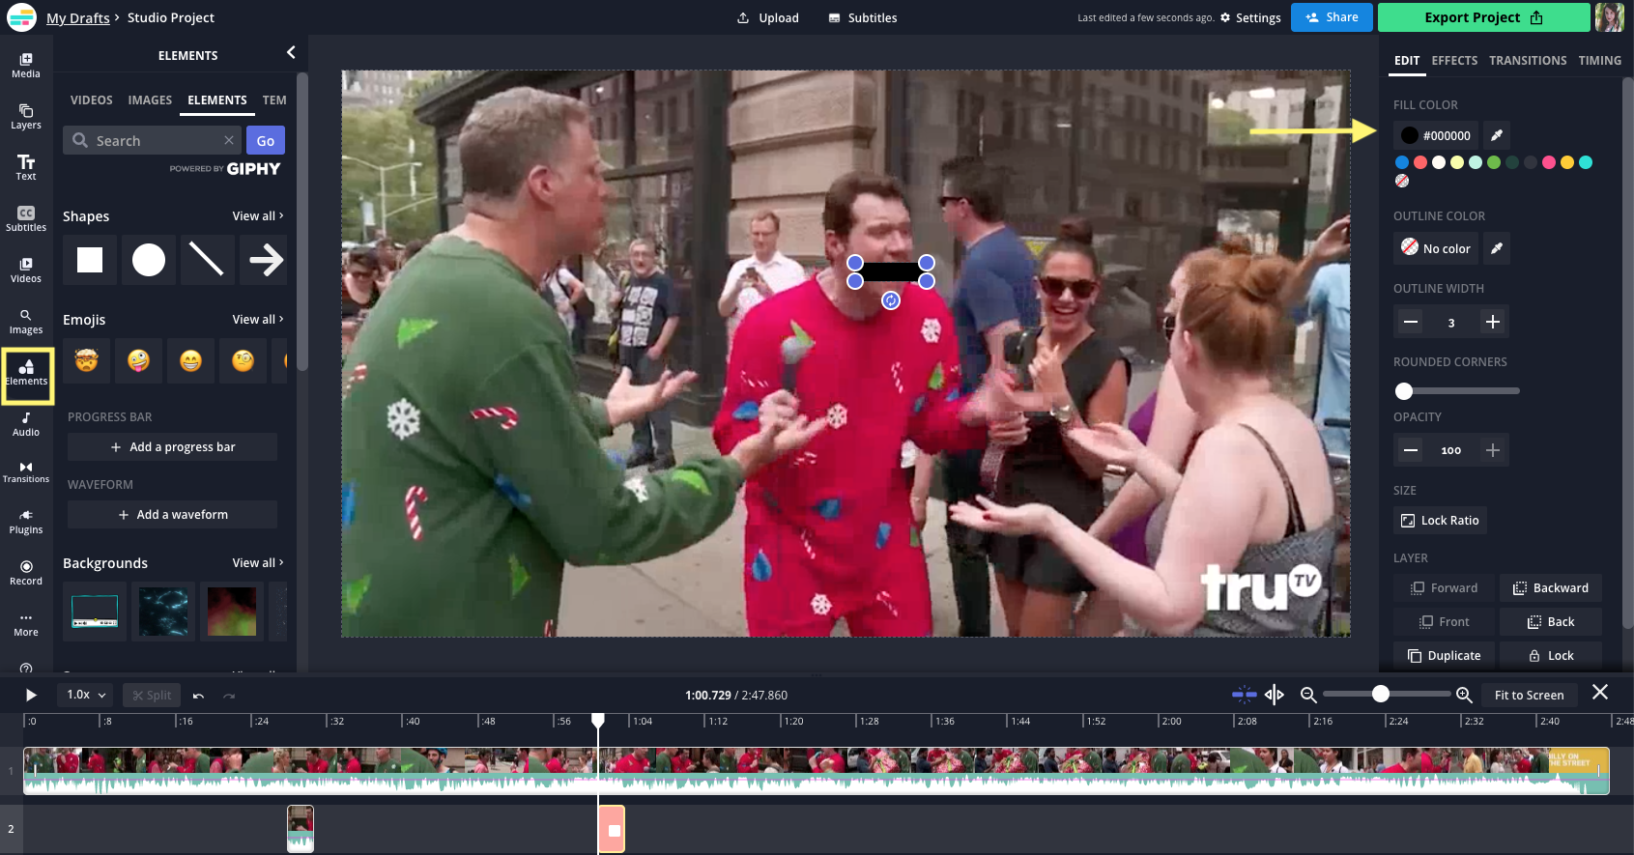Image resolution: width=1634 pixels, height=855 pixels.
Task: Expand Shapes with View all
Action: (x=257, y=216)
